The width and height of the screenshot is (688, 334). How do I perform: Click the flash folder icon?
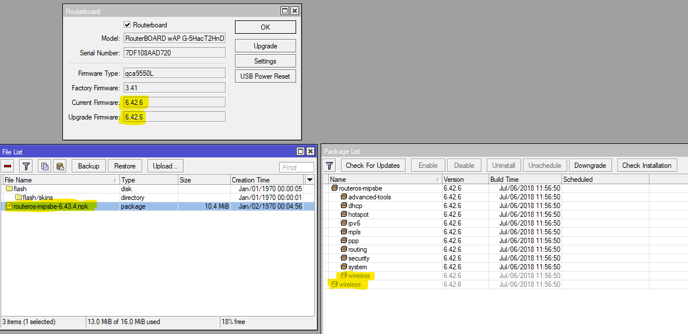point(9,189)
